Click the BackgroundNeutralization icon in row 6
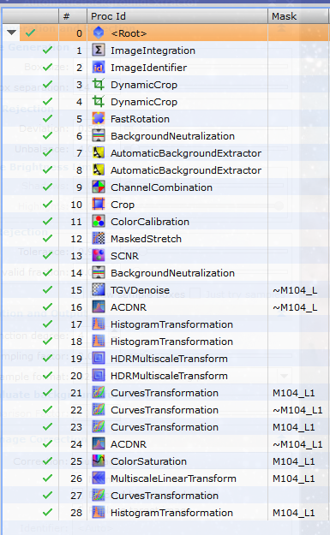Image resolution: width=330 pixels, height=535 pixels. 99,136
